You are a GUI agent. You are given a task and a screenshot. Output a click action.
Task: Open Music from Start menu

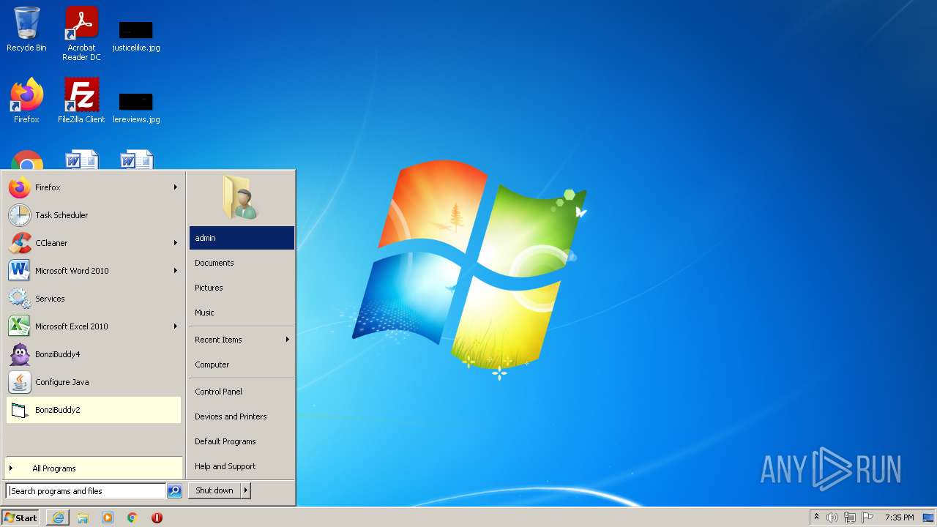(242, 313)
